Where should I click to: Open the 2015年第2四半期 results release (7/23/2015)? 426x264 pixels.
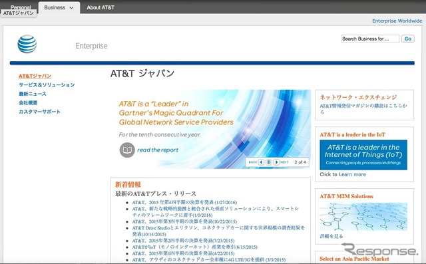[184, 241]
